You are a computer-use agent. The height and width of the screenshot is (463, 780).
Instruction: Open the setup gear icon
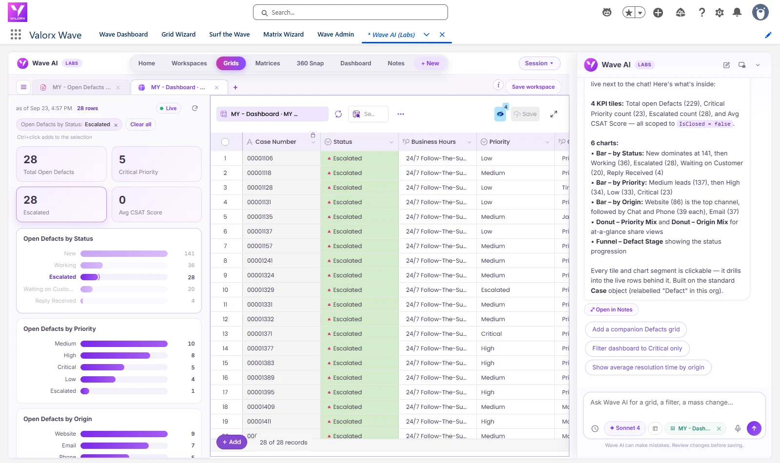(x=720, y=13)
